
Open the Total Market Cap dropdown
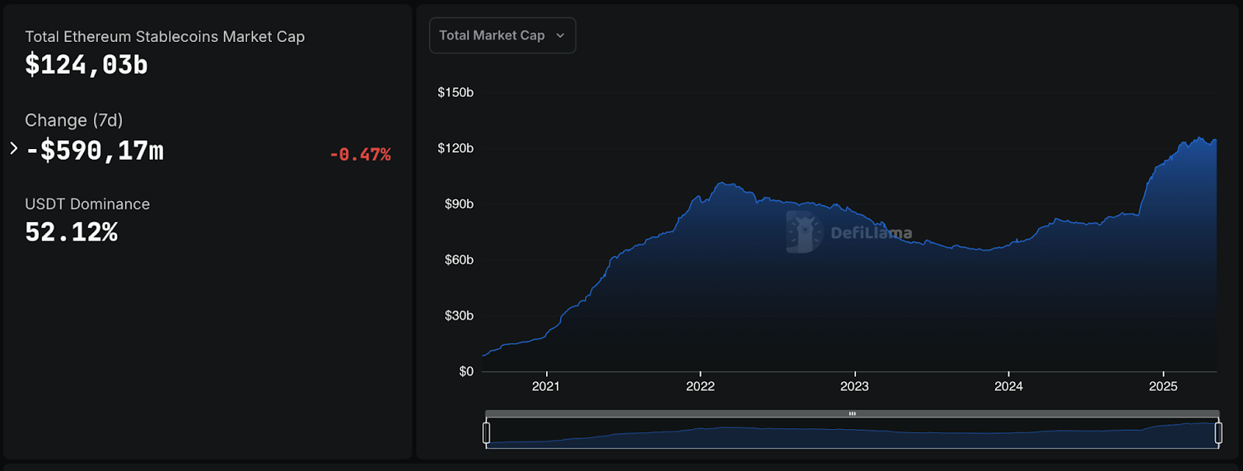tap(503, 36)
